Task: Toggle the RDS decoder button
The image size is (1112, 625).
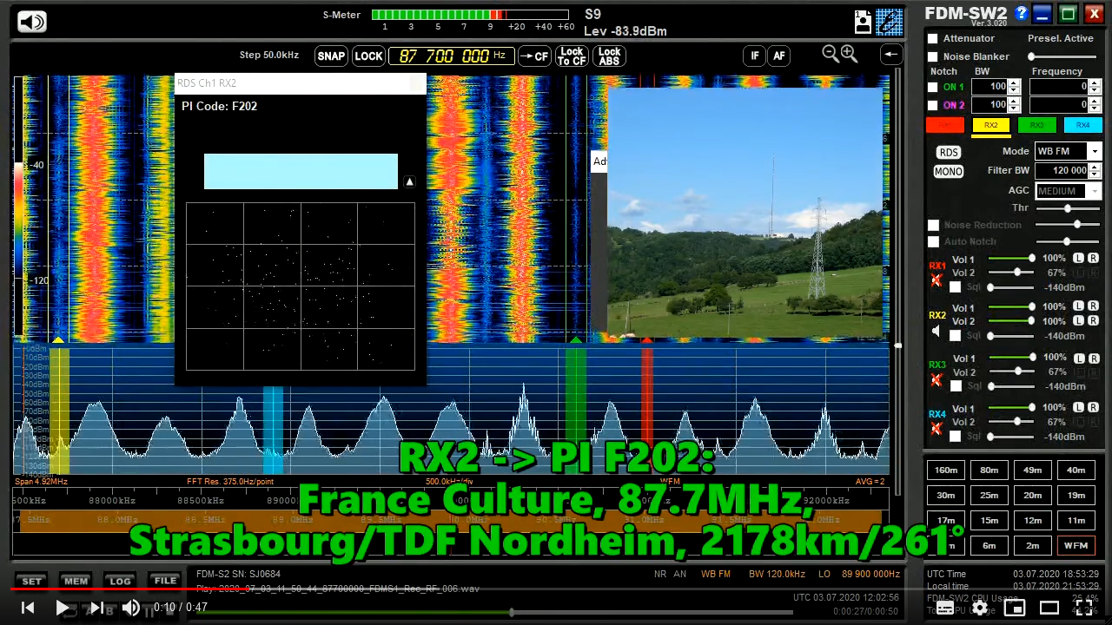Action: [948, 152]
